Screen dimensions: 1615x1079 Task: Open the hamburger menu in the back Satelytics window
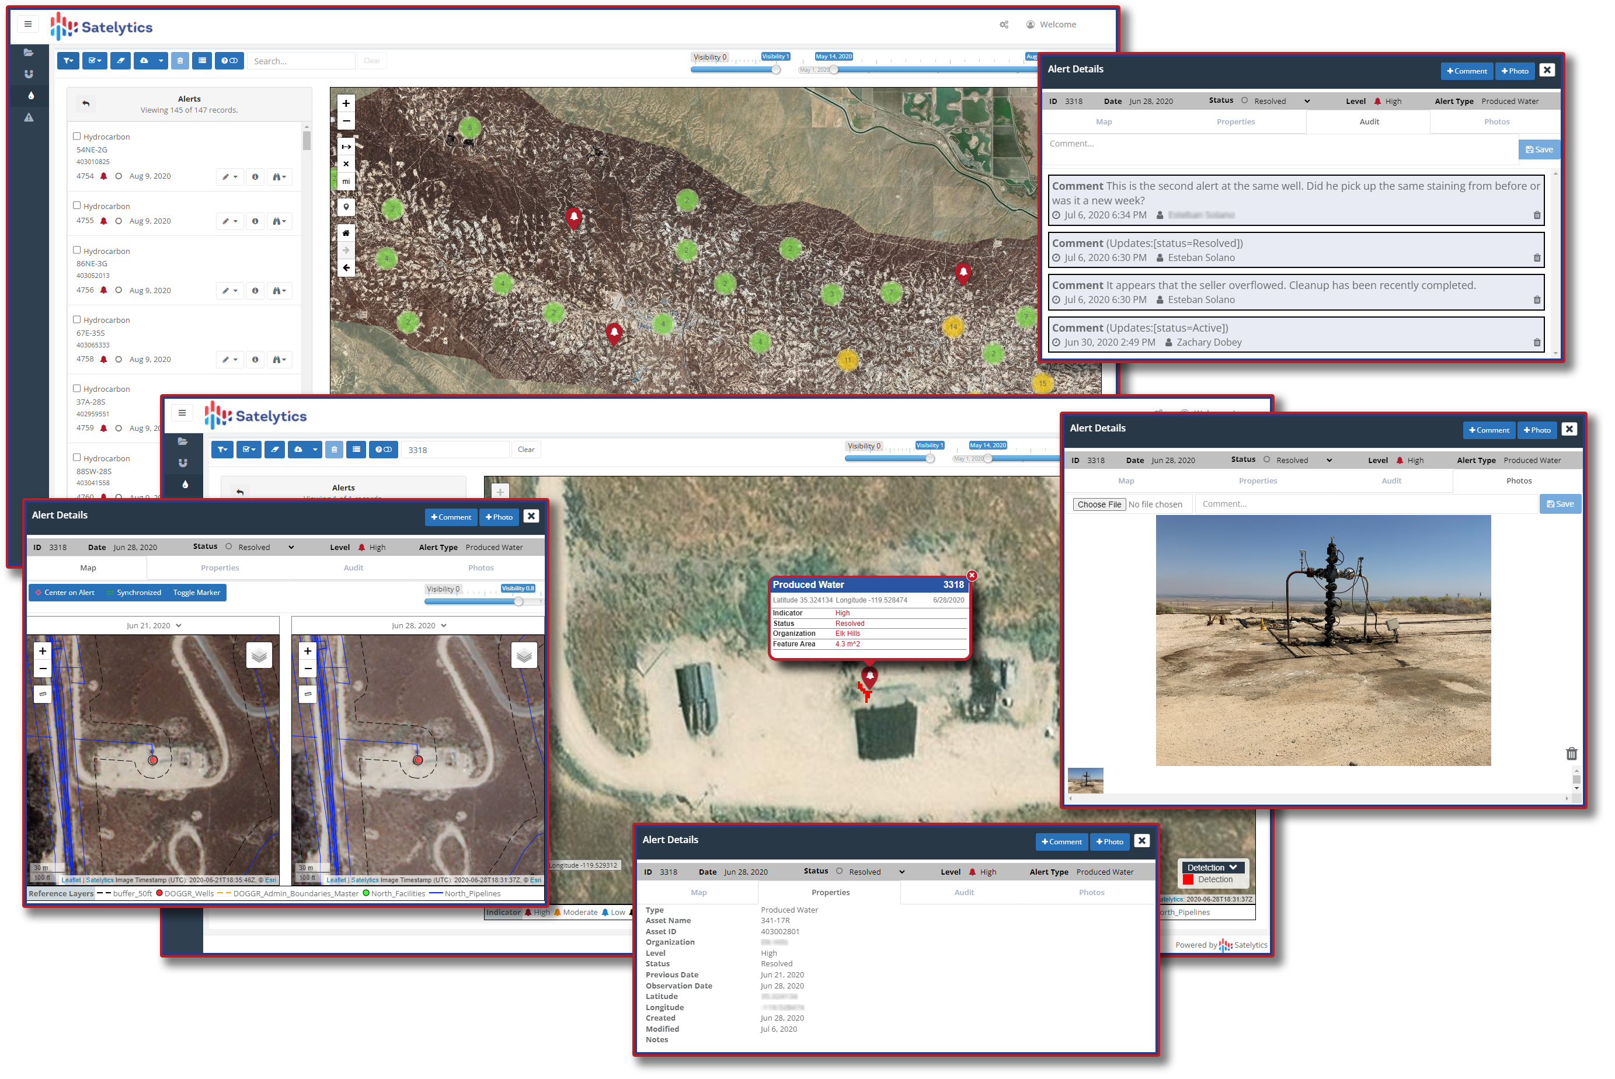27,24
